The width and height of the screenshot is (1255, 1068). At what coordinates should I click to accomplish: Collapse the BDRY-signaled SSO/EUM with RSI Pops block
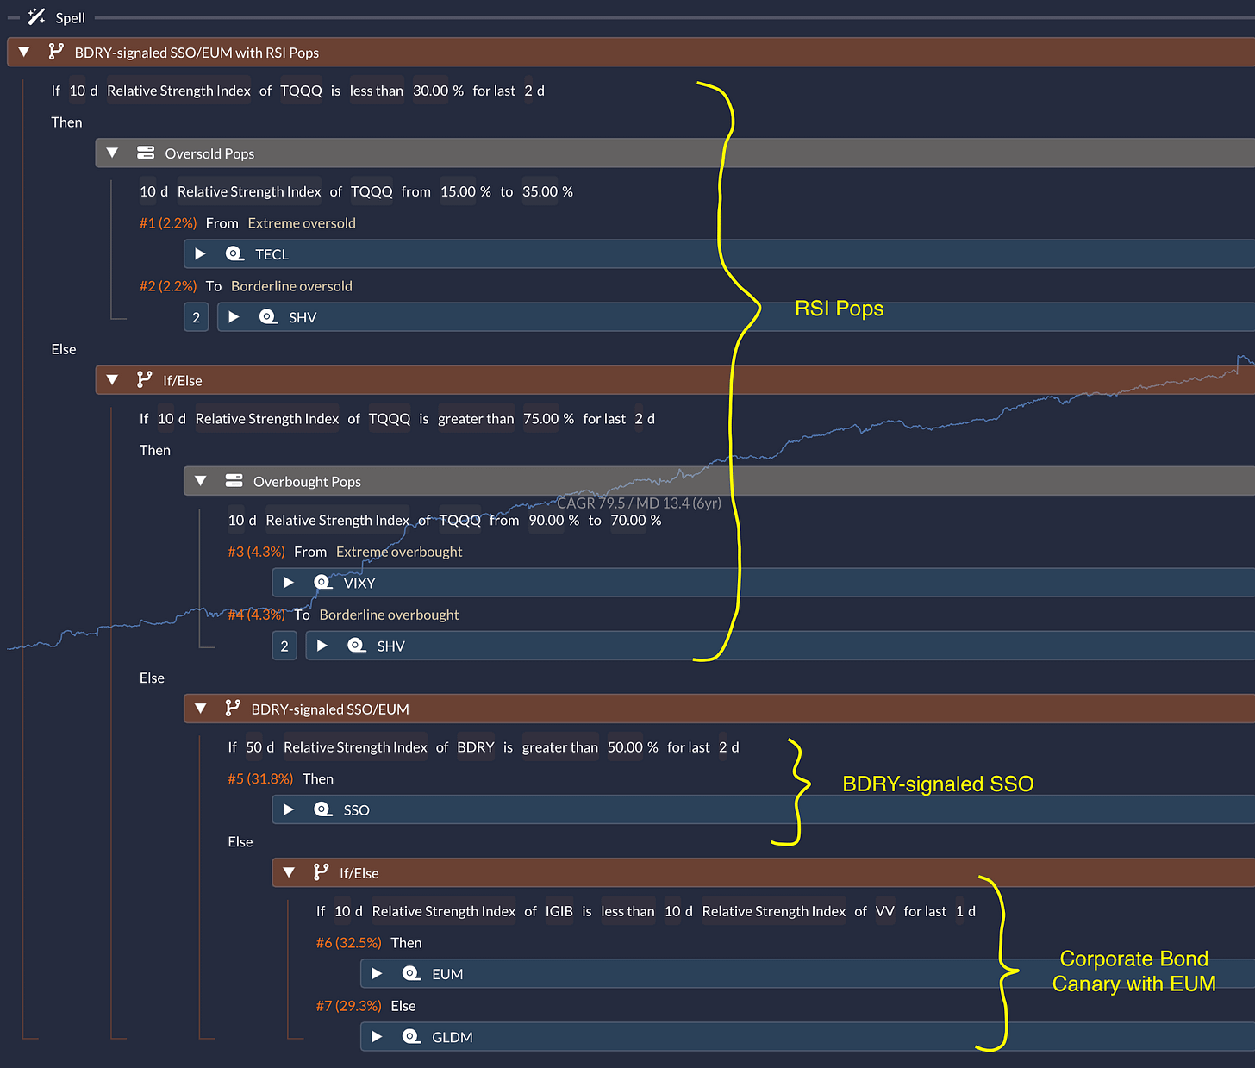pos(24,52)
